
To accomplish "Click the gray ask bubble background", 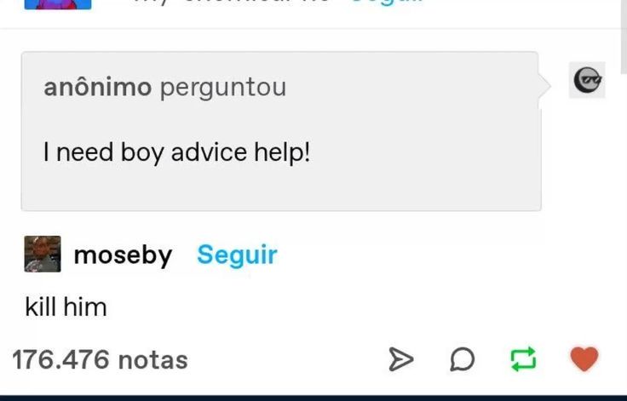I will click(x=281, y=131).
